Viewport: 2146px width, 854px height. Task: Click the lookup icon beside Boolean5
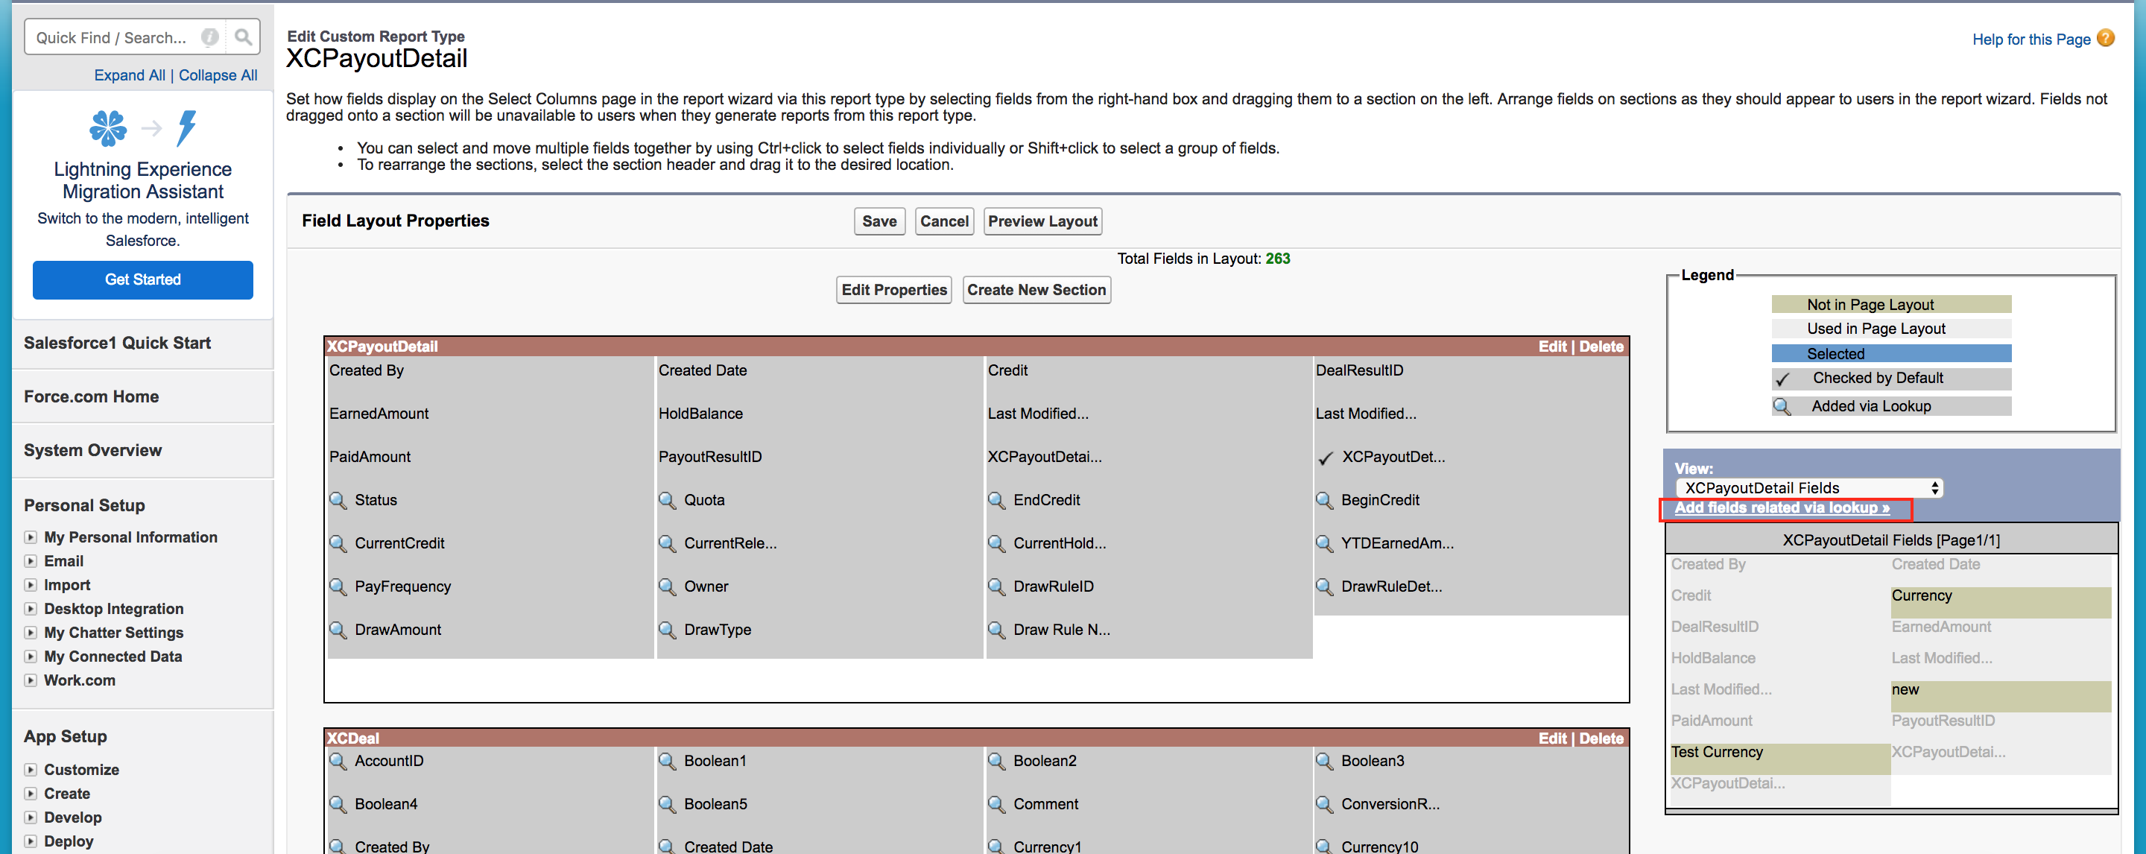coord(668,804)
